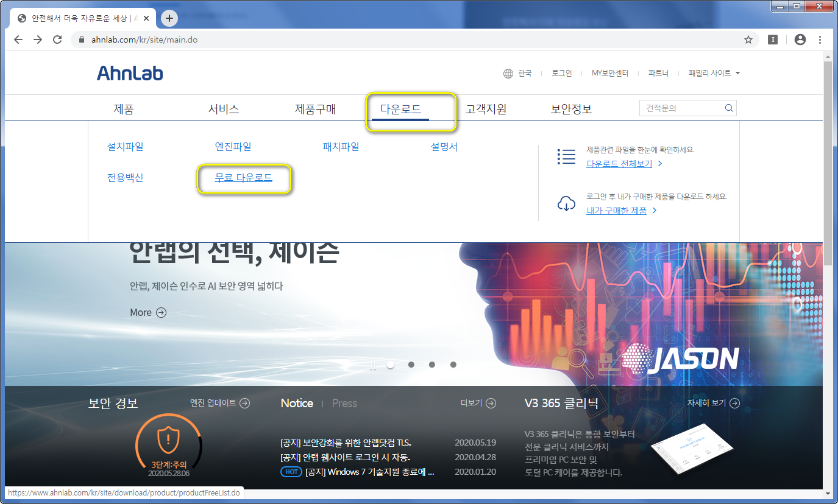Image resolution: width=838 pixels, height=504 pixels.
Task: Click the browser address bar URL
Action: (x=144, y=40)
